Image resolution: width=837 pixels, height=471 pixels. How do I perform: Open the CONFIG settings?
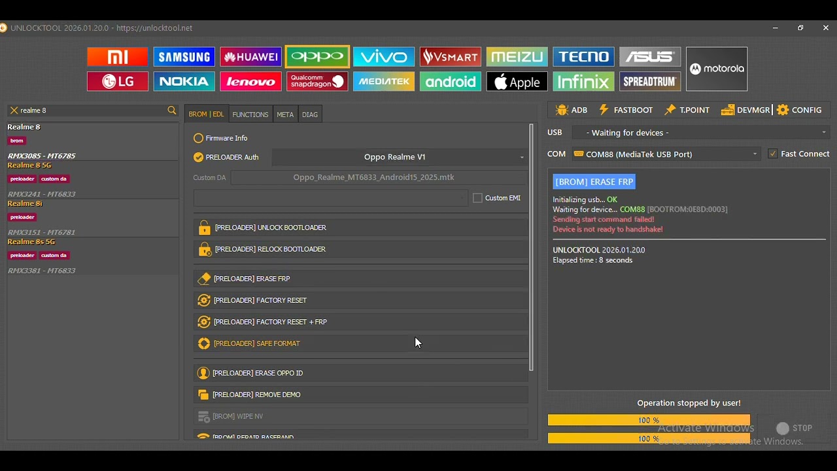(799, 110)
